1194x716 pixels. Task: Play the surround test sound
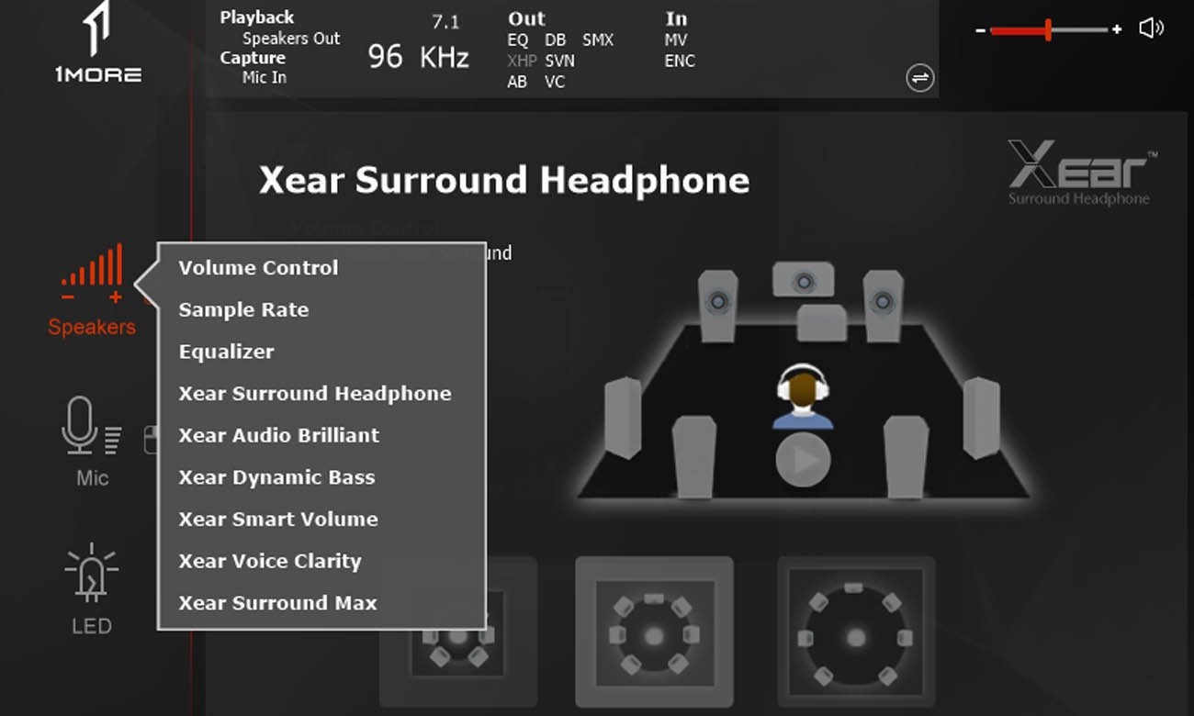[803, 460]
